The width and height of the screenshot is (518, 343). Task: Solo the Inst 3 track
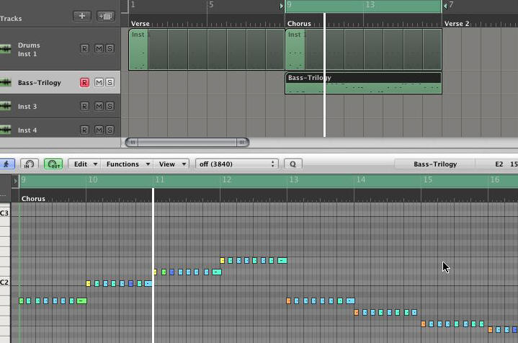(x=110, y=106)
